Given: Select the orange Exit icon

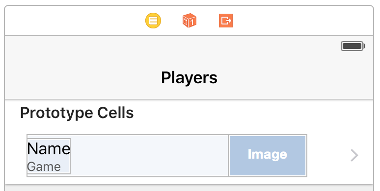Looking at the screenshot, I should point(226,21).
